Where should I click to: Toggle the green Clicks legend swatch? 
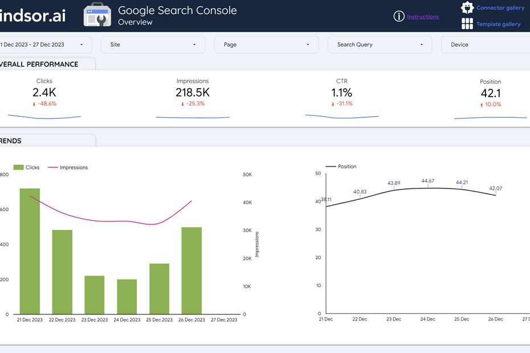click(x=18, y=167)
